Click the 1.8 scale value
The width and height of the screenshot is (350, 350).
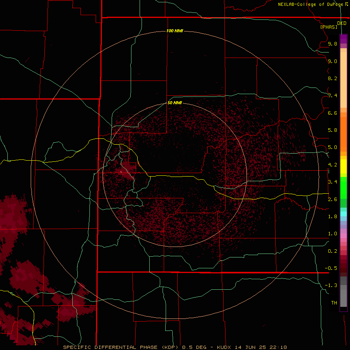pos(332,217)
